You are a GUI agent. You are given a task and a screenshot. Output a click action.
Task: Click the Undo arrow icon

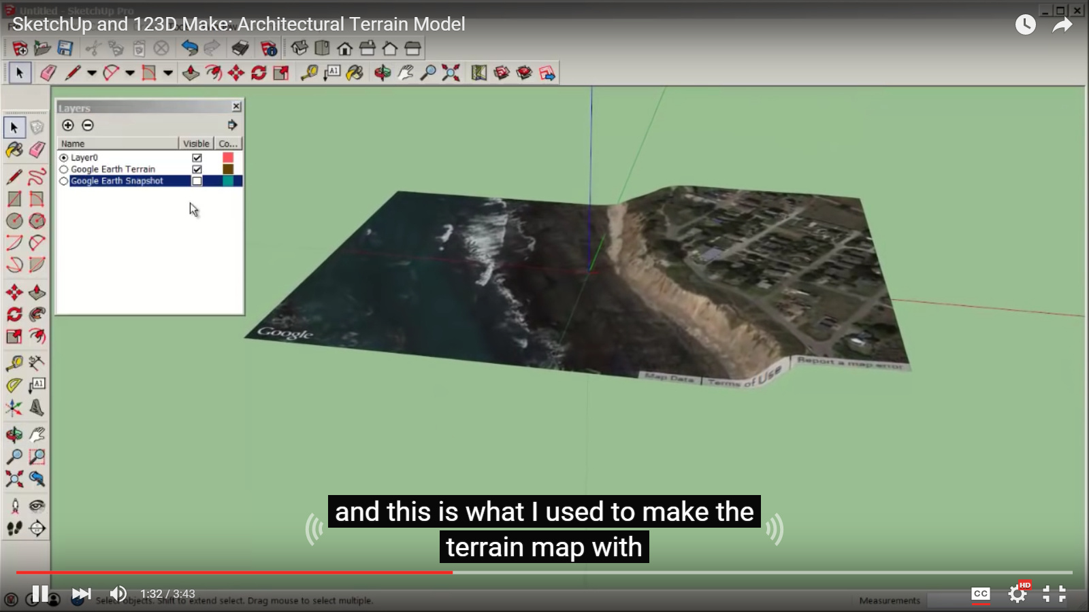click(x=189, y=48)
